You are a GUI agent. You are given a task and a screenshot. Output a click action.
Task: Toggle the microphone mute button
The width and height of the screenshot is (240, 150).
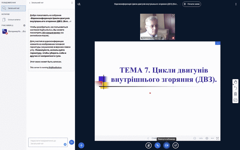(148, 145)
